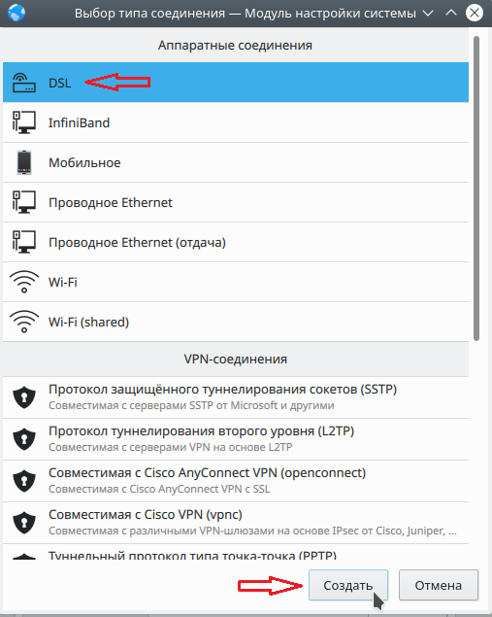Click the openconnect VPN shield icon
The height and width of the screenshot is (617, 492).
(24, 480)
